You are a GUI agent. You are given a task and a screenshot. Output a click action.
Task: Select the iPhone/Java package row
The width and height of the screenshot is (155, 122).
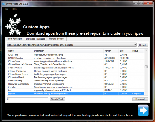click(x=76, y=61)
